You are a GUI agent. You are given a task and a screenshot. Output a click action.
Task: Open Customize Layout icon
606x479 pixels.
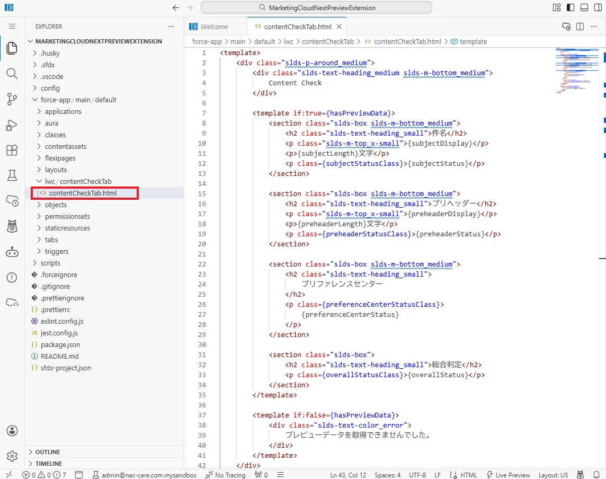click(557, 7)
